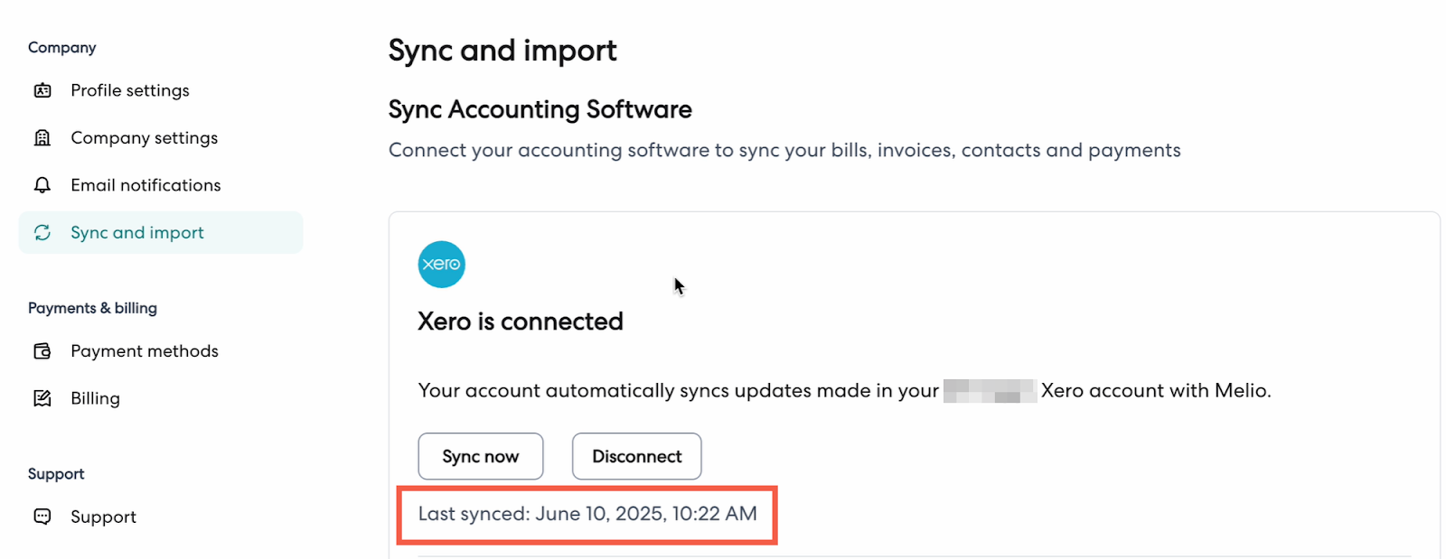1446x559 pixels.
Task: Navigate to Billing text label
Action: 95,398
